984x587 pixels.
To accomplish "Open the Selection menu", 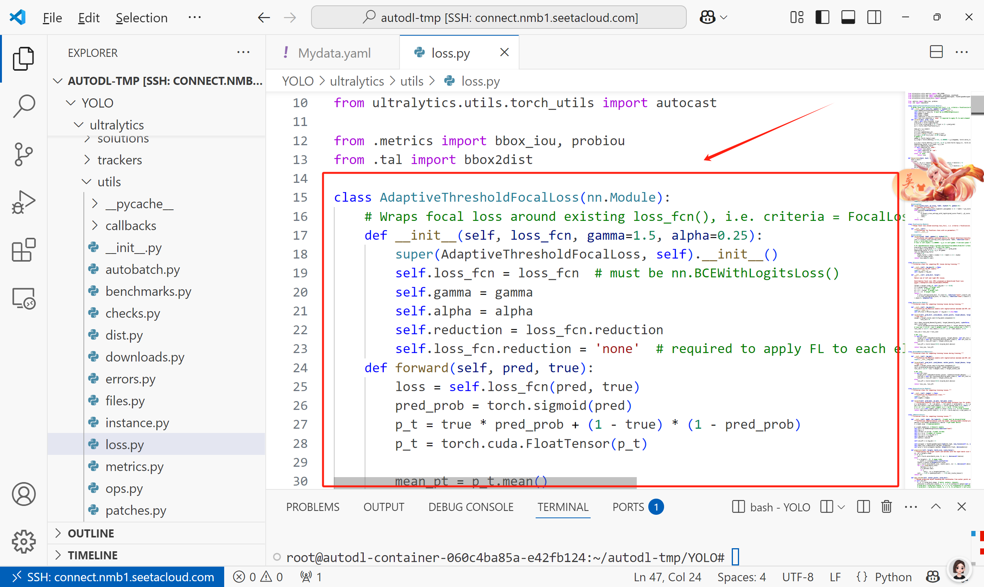I will pyautogui.click(x=141, y=17).
